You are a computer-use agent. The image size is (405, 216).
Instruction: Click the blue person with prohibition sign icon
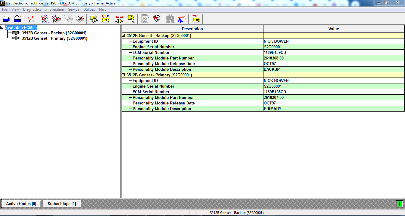click(182, 19)
